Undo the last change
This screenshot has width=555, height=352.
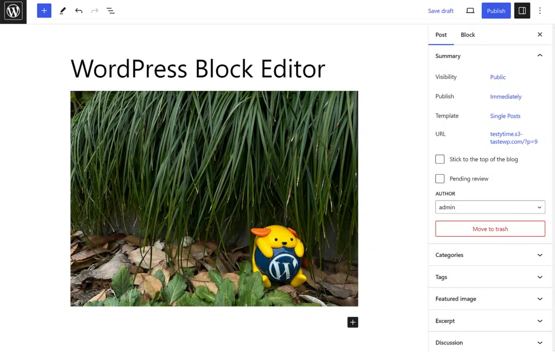[x=79, y=11]
